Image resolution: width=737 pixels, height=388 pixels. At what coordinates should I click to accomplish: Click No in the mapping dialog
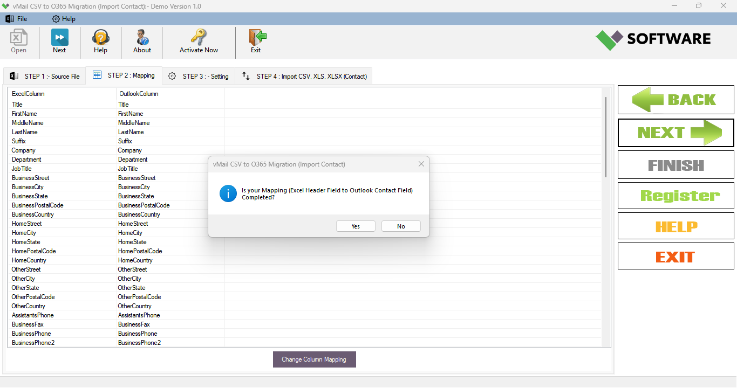[401, 226]
